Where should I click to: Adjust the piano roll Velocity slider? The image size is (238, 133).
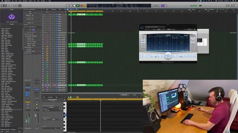(53, 128)
